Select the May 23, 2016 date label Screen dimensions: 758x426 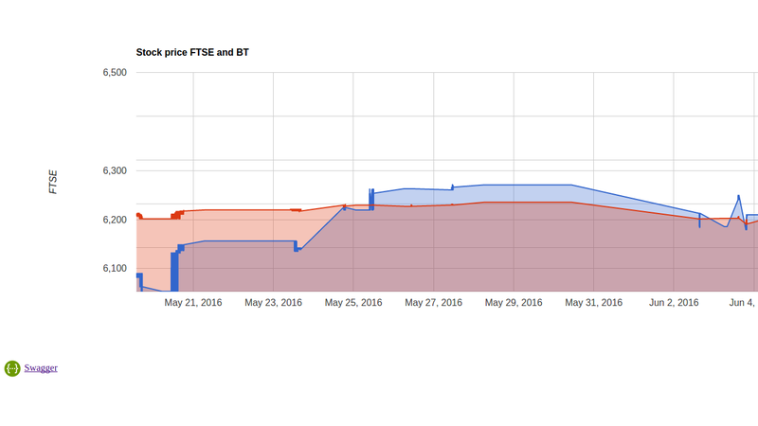click(x=273, y=303)
